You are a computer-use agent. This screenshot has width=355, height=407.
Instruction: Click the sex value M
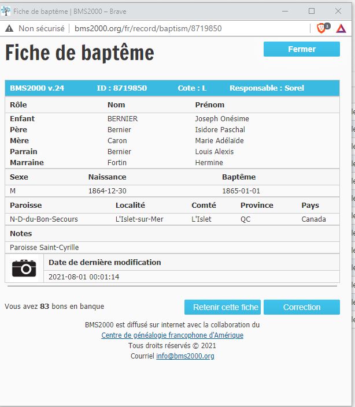13,191
